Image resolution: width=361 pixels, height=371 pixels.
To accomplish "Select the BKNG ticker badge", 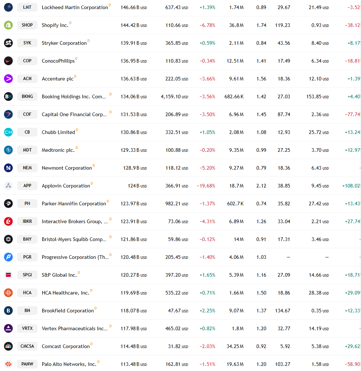I will point(27,96).
